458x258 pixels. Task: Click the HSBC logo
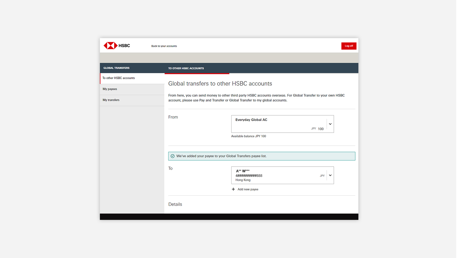tap(117, 46)
